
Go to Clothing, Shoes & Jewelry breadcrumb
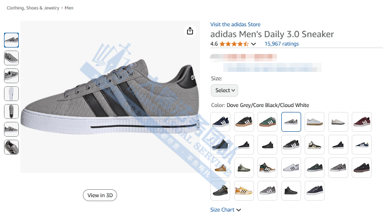(x=33, y=8)
